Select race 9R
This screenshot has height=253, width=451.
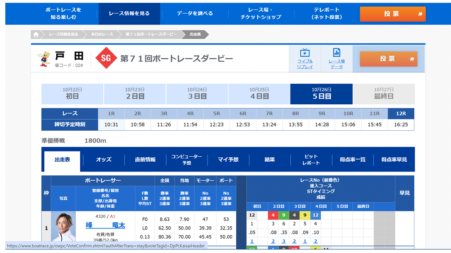pos(322,113)
